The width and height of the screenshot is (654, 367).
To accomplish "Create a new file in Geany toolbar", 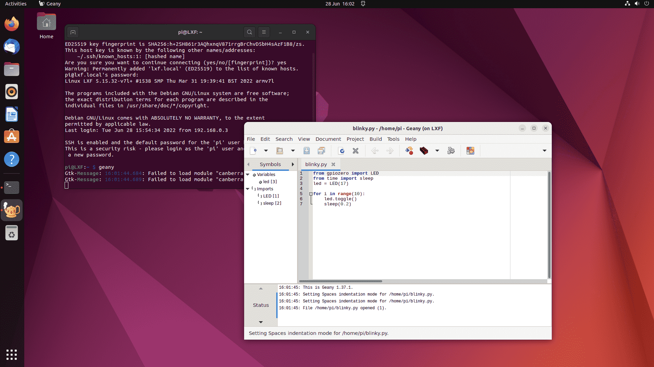I will (253, 151).
